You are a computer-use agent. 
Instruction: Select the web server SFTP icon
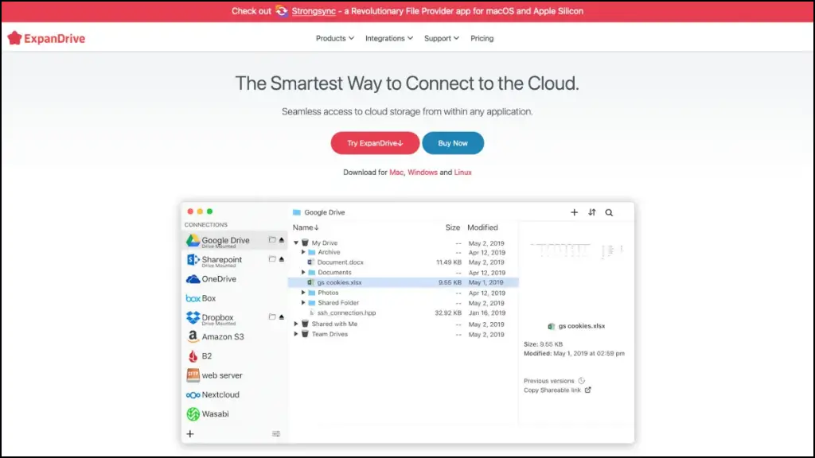(x=193, y=375)
